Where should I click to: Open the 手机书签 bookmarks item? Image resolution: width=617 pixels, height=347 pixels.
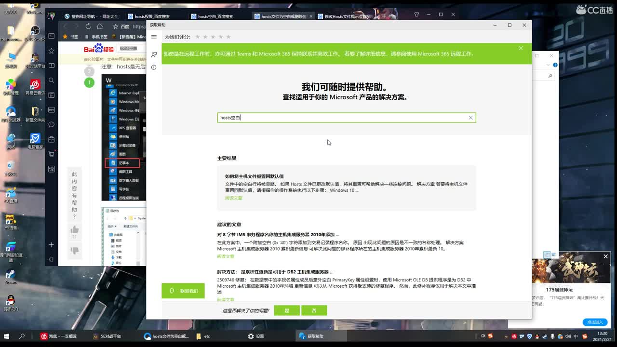pos(96,37)
